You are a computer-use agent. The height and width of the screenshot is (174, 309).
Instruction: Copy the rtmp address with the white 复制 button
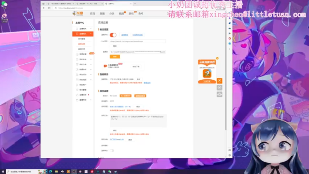coord(115,46)
